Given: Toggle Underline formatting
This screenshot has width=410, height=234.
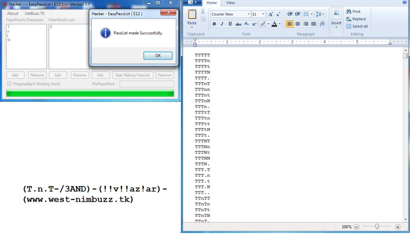Looking at the screenshot, I should click(x=230, y=24).
